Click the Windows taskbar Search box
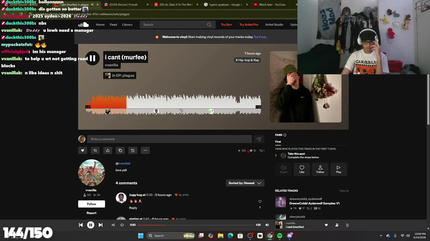The width and height of the screenshot is (430, 241). point(171,236)
